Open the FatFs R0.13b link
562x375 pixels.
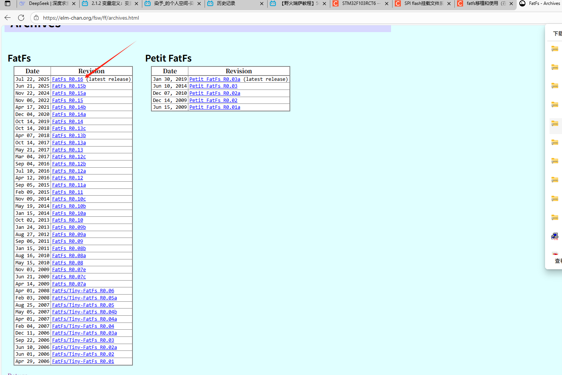(69, 136)
